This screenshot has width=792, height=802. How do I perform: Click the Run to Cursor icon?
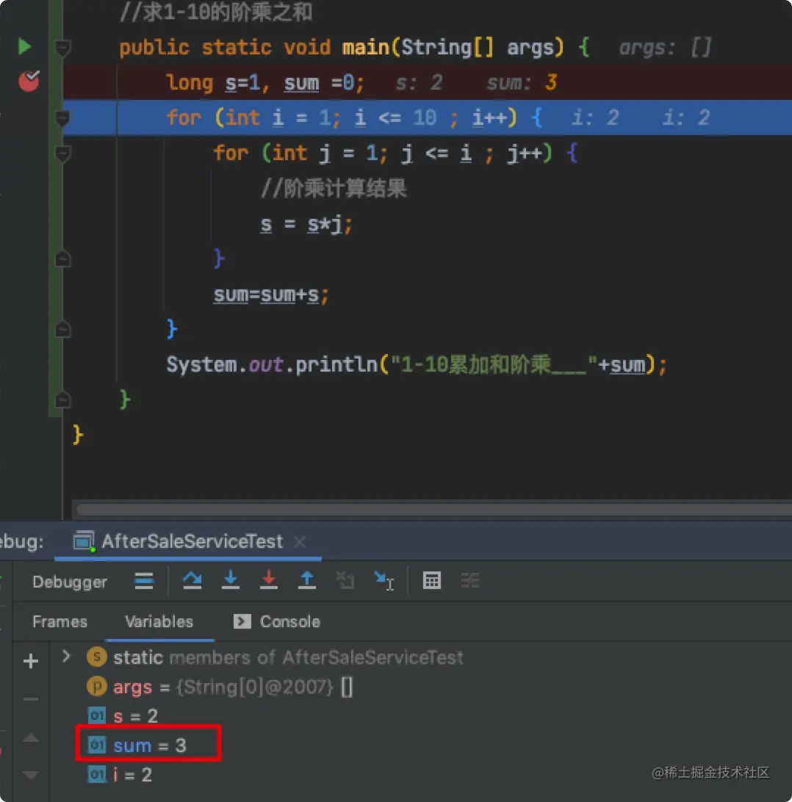(x=384, y=581)
